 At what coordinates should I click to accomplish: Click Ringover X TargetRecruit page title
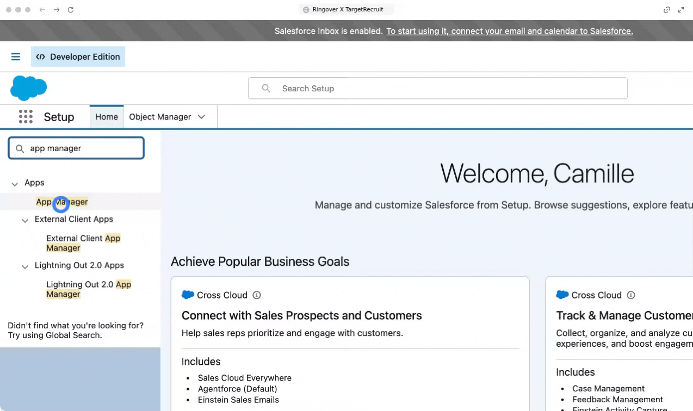coord(348,9)
